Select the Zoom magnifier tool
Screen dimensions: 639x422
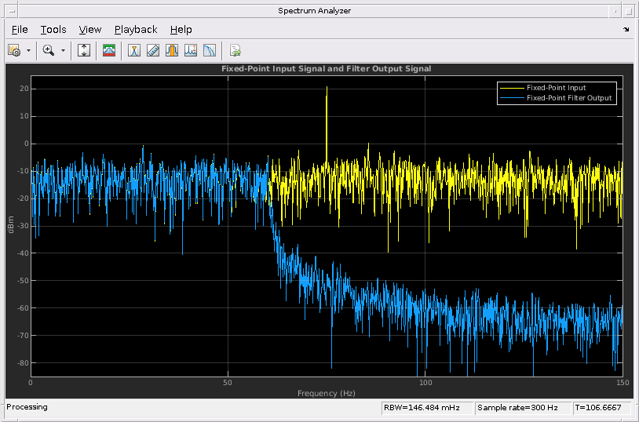click(48, 50)
